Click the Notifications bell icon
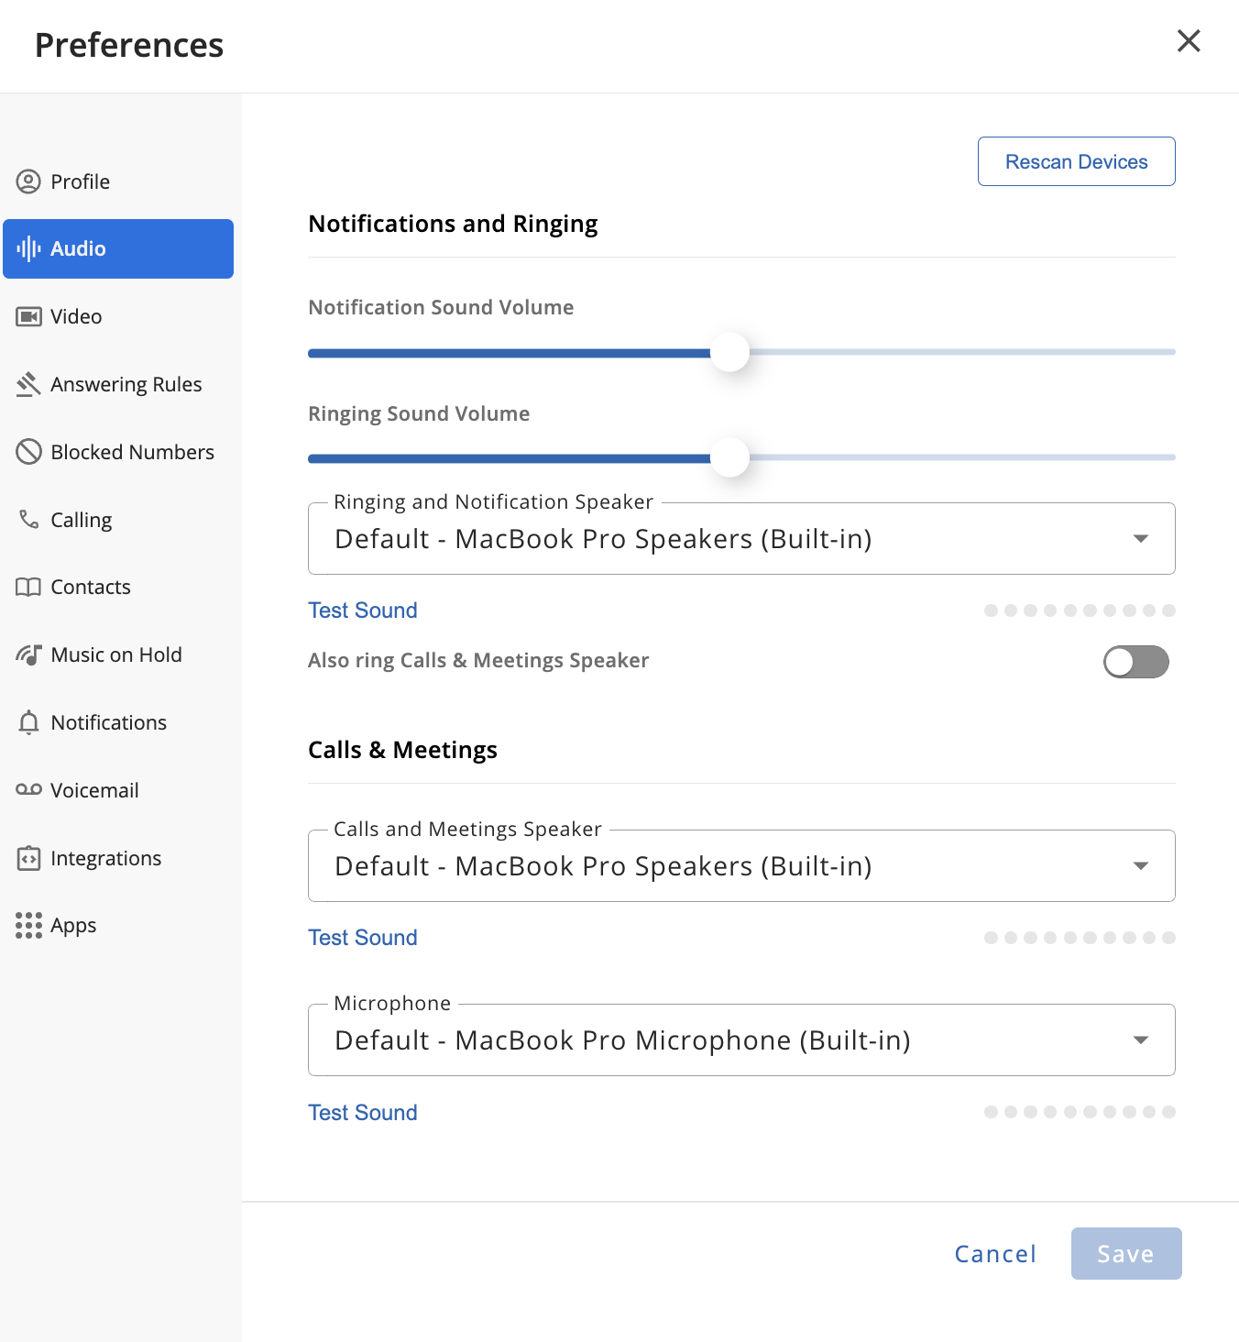This screenshot has width=1239, height=1342. (28, 722)
